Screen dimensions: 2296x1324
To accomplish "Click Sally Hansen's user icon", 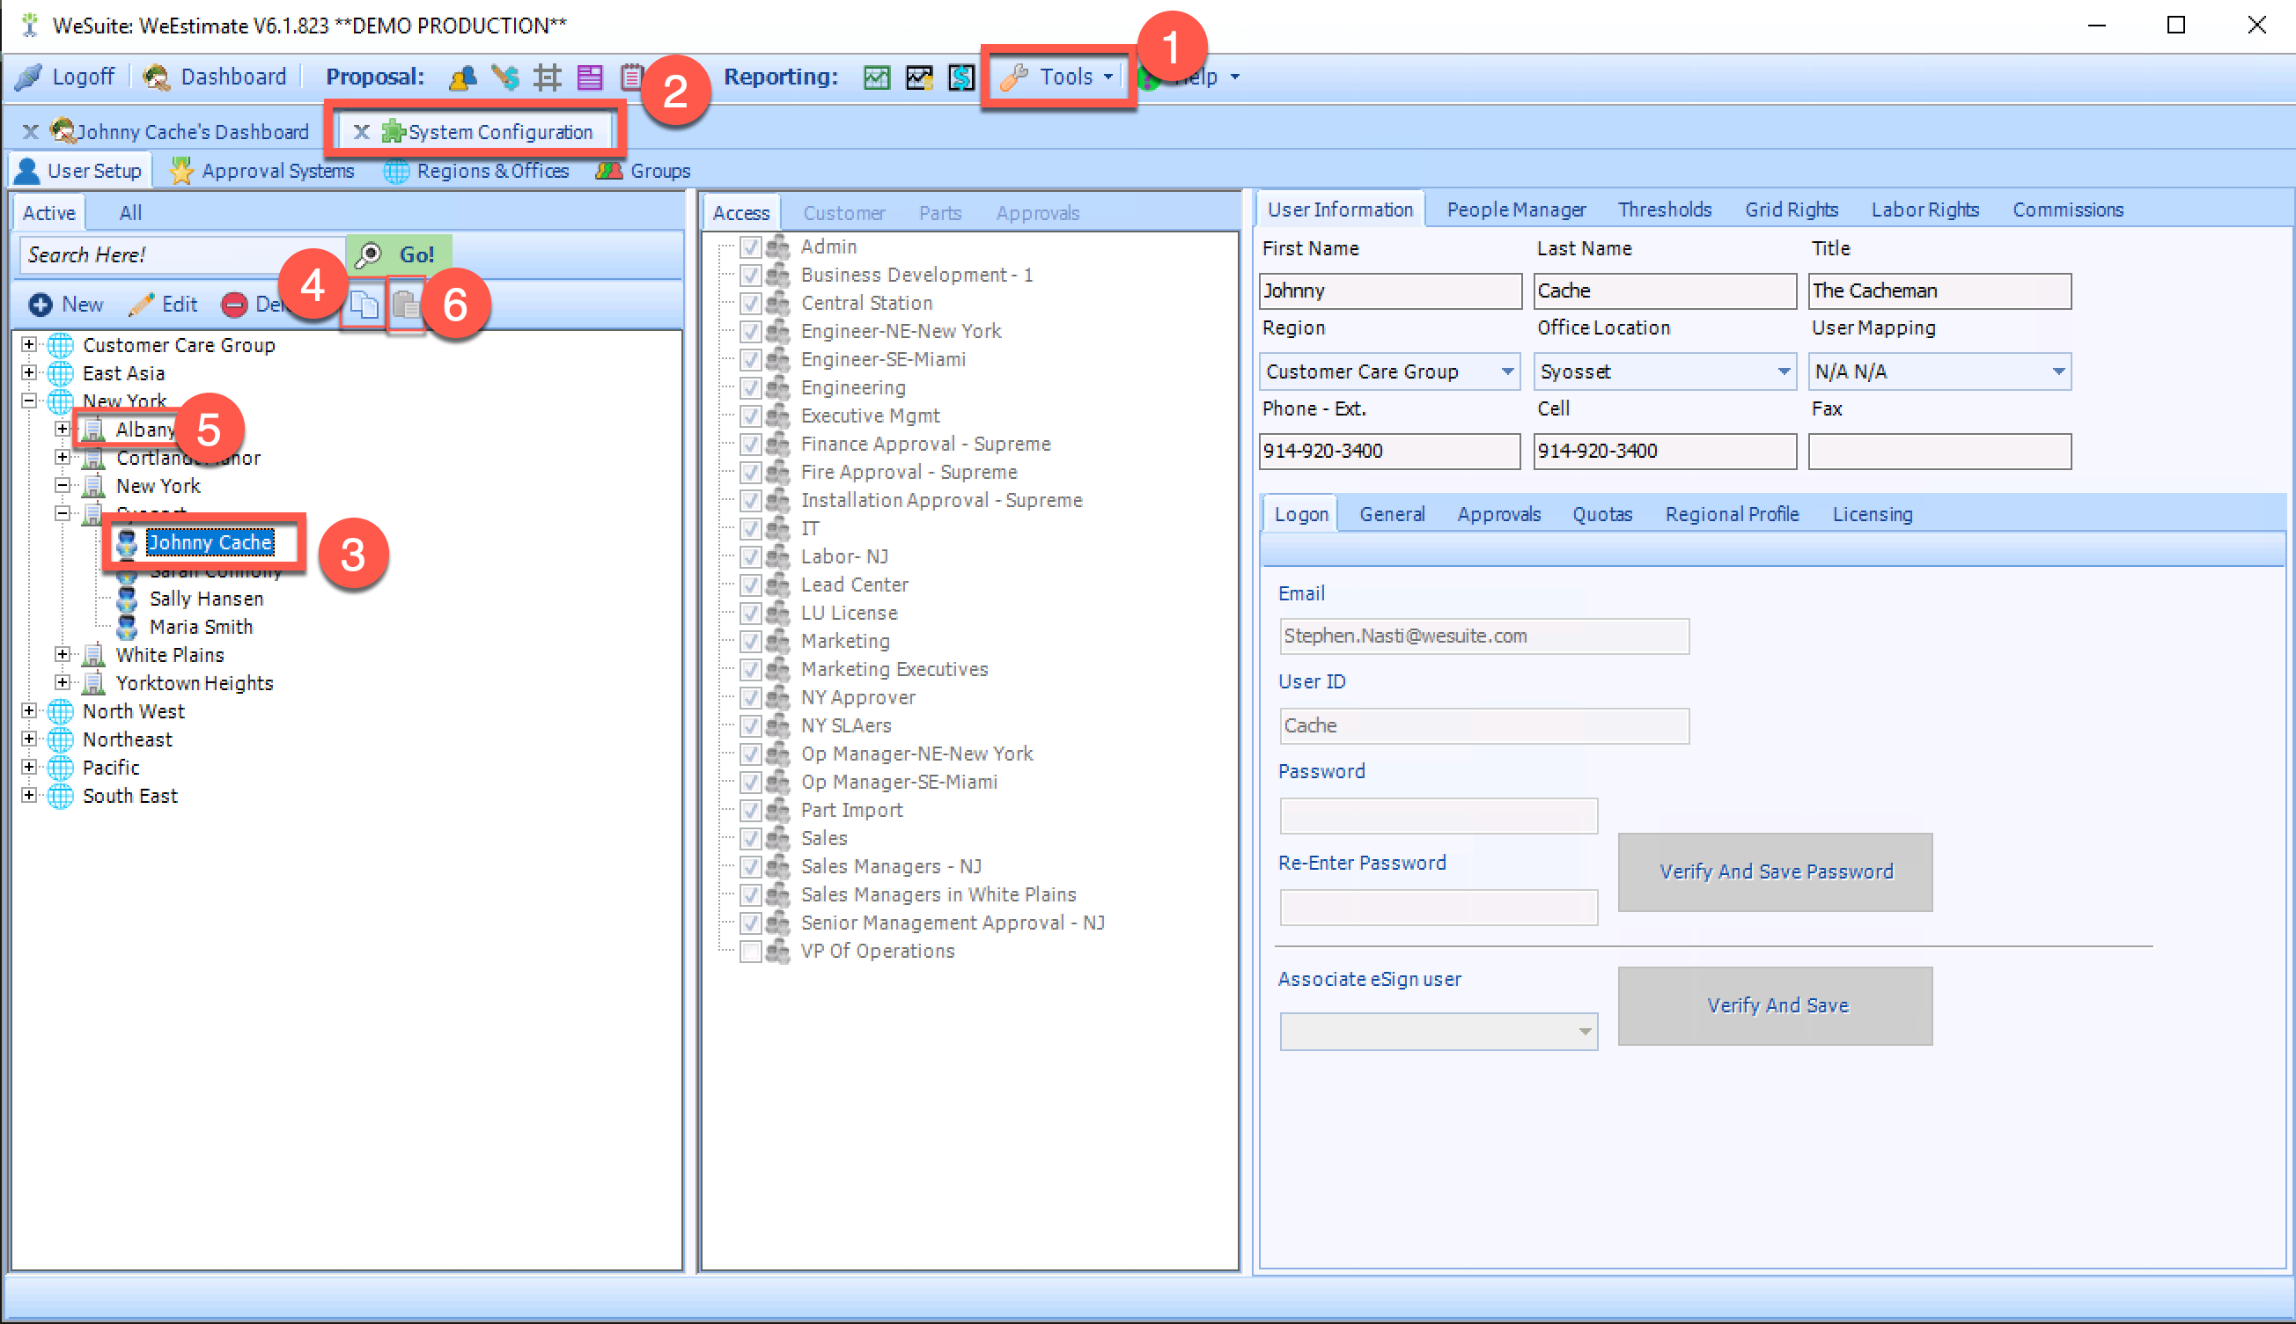I will click(x=128, y=599).
